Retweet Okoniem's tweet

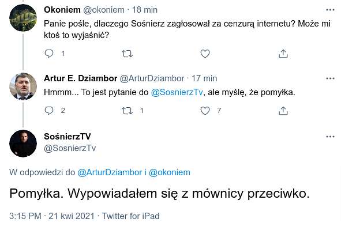pyautogui.click(x=127, y=54)
